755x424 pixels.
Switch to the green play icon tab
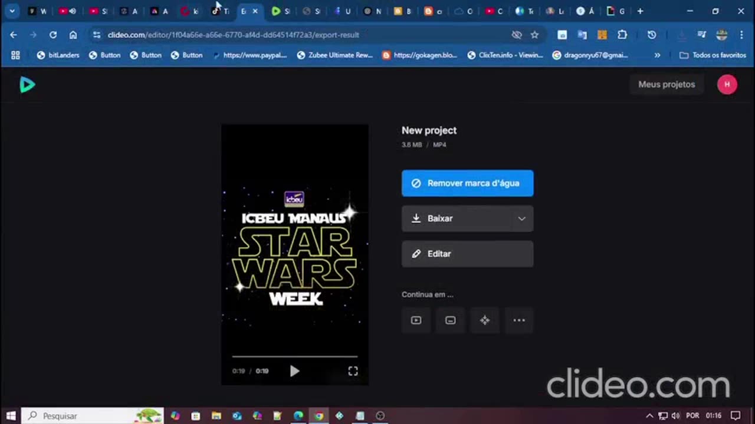coord(281,11)
